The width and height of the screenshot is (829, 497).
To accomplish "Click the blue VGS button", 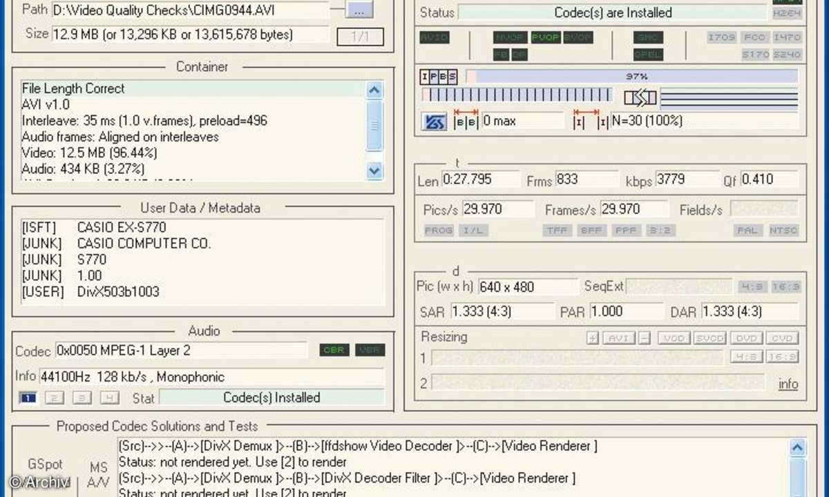I will point(434,122).
